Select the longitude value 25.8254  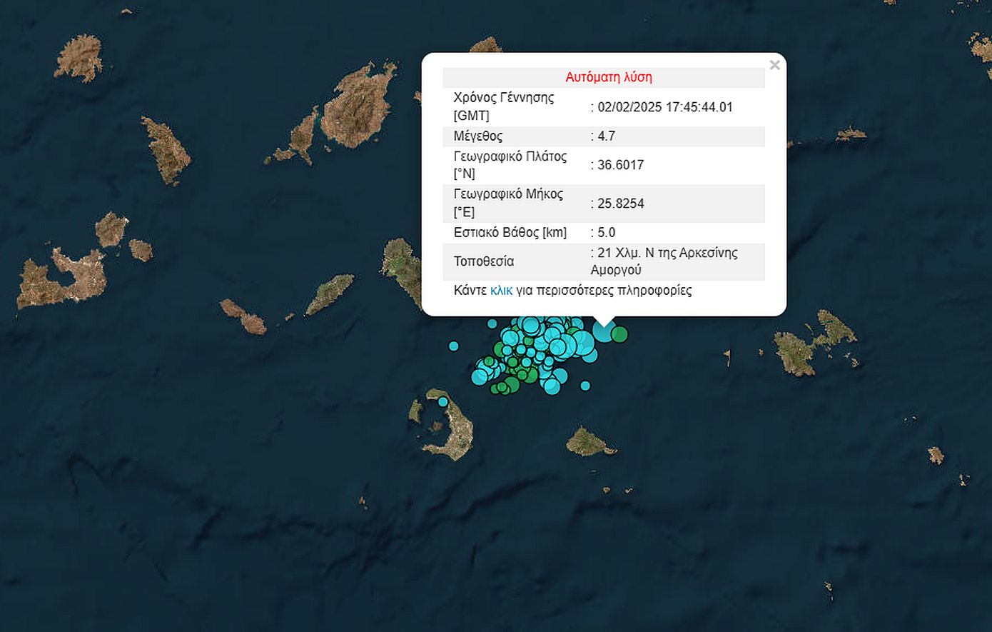pos(621,204)
